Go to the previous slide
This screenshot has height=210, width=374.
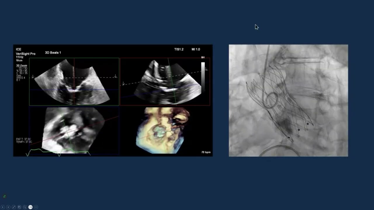tap(3, 207)
